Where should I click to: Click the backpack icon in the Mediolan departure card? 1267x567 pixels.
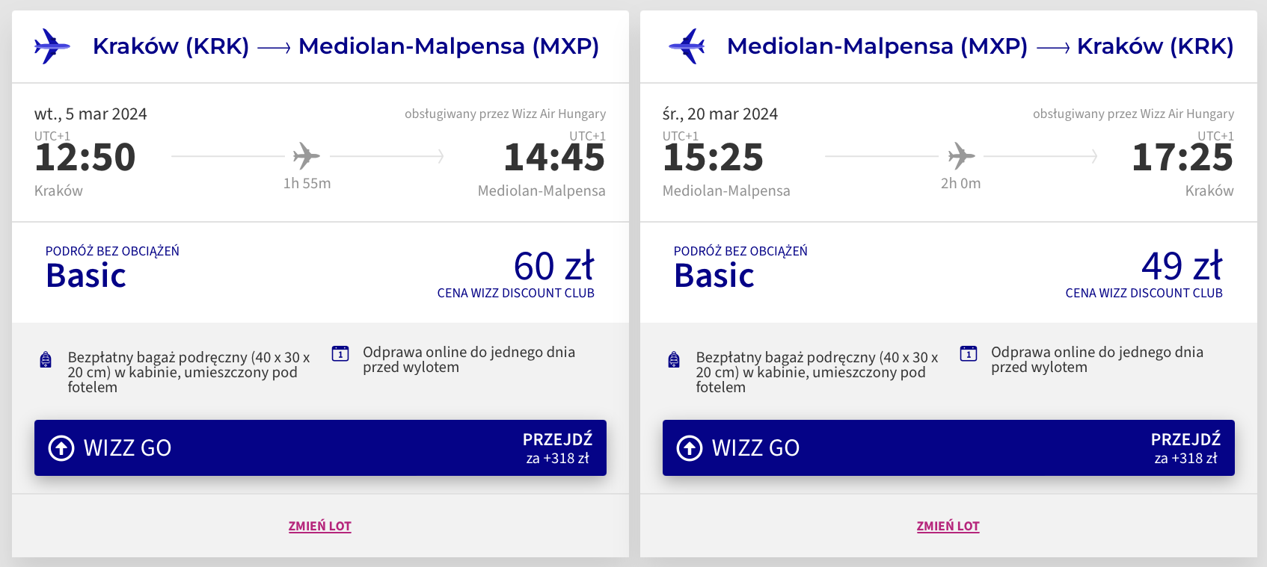[x=674, y=360]
